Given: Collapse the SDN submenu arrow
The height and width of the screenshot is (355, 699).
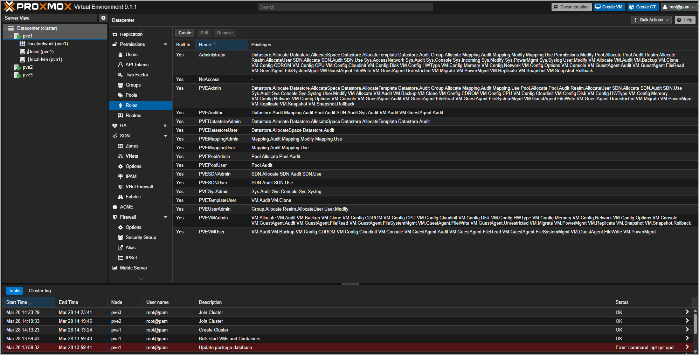Looking at the screenshot, I should click(165, 136).
